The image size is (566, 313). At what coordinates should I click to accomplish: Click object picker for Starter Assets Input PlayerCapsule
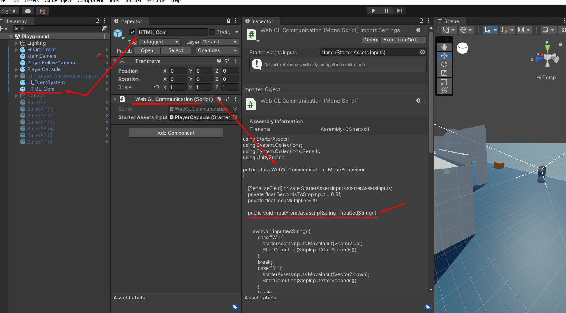coord(235,117)
